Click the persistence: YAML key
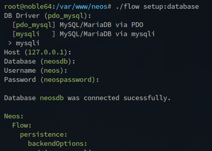 pyautogui.click(x=43, y=135)
